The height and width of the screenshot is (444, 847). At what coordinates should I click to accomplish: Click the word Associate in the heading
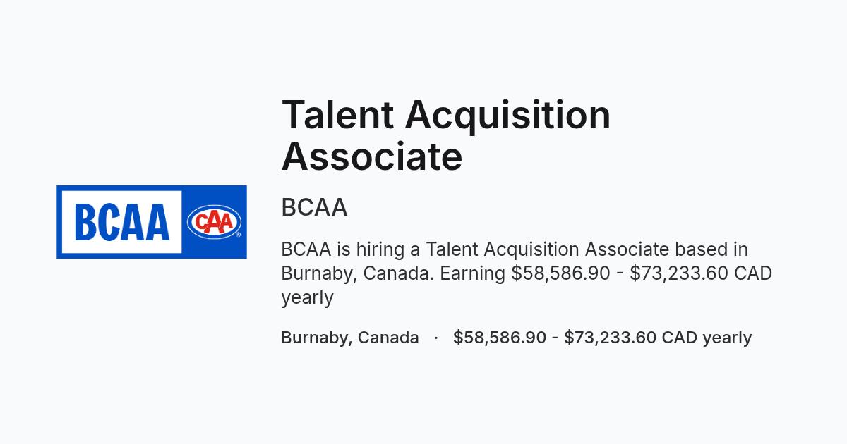tap(372, 156)
